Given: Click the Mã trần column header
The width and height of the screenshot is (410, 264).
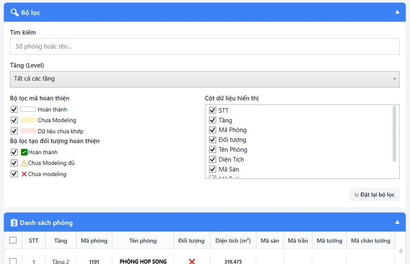Looking at the screenshot, I should coord(298,241).
